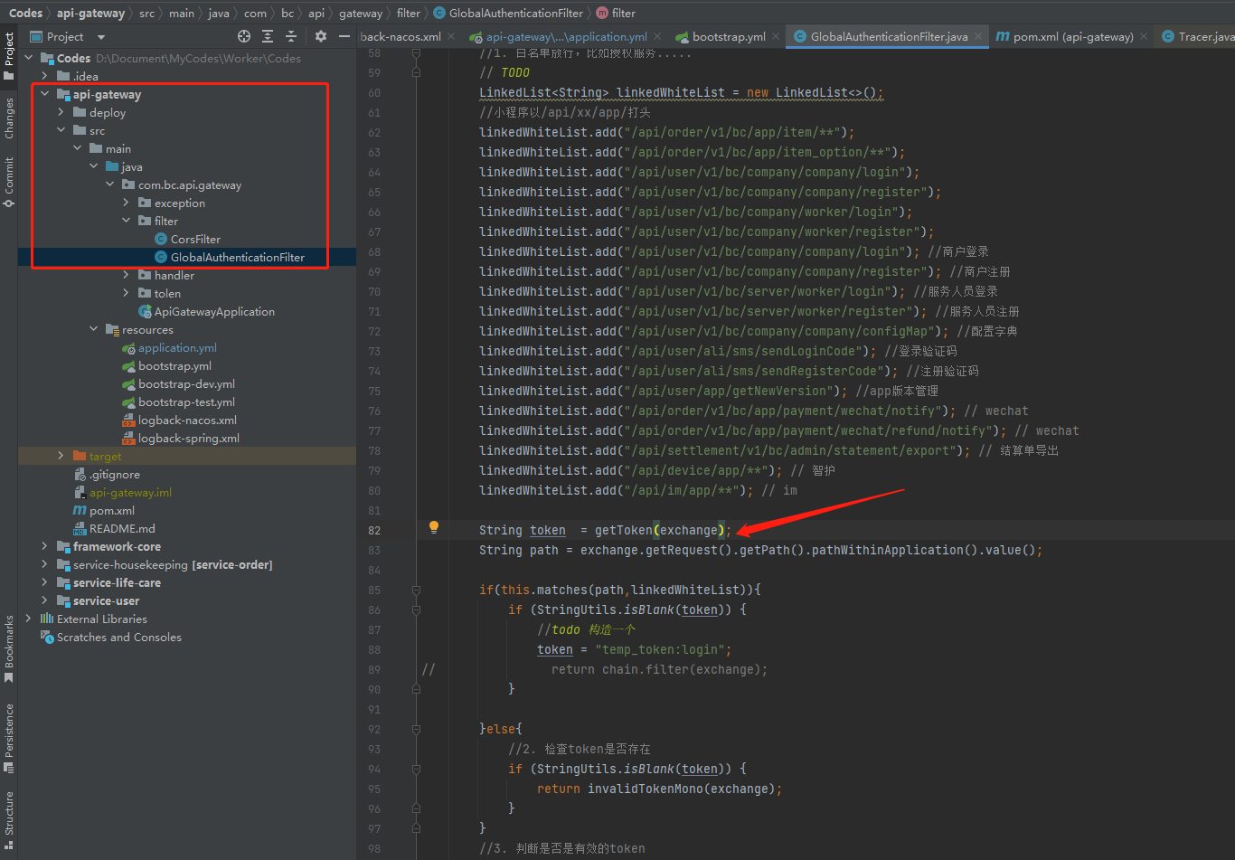Click api-gateway in the breadcrumb bar
The width and height of the screenshot is (1235, 860).
point(90,13)
